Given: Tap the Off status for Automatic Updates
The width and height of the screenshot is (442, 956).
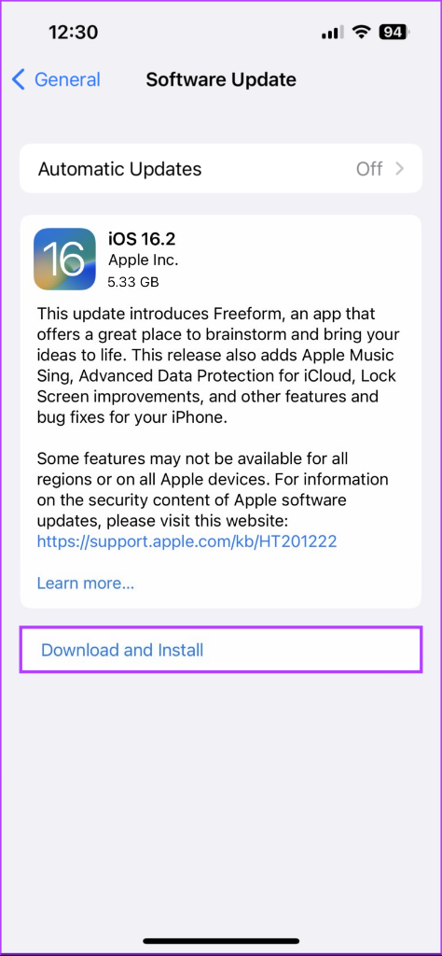Looking at the screenshot, I should (x=369, y=168).
